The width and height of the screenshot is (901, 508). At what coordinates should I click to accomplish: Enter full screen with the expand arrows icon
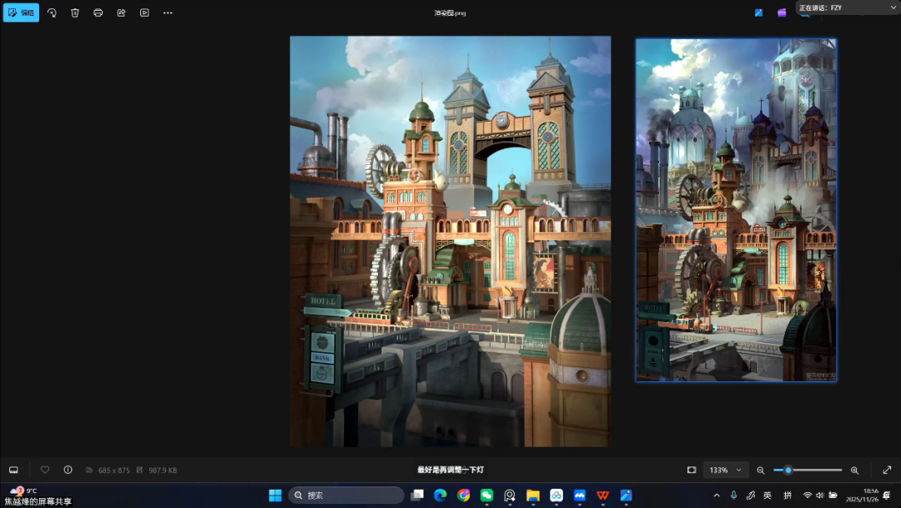(x=887, y=470)
